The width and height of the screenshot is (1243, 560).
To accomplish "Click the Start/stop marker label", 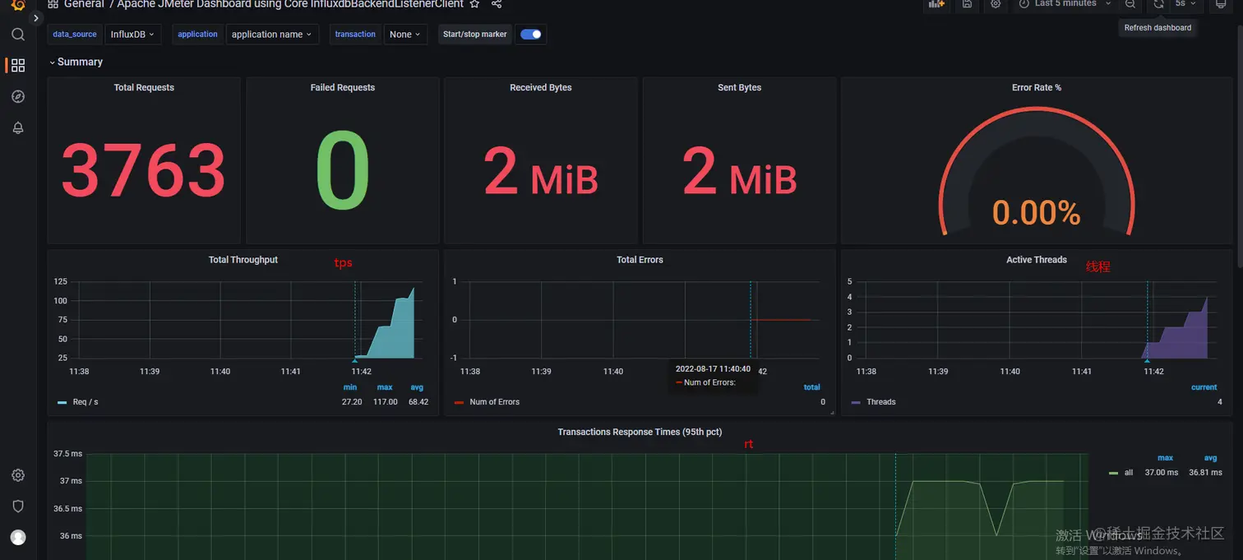I will pos(475,35).
